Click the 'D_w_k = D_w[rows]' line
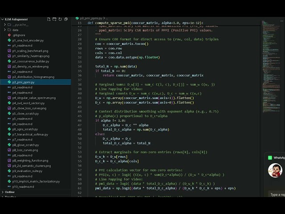Image resolution: width=285 pixels, height=214 pixels. coord(111,156)
